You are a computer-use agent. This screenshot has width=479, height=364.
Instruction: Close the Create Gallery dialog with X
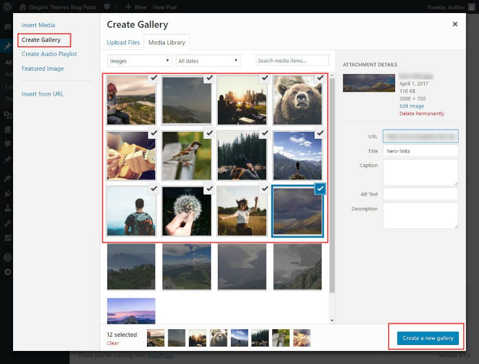click(x=455, y=24)
